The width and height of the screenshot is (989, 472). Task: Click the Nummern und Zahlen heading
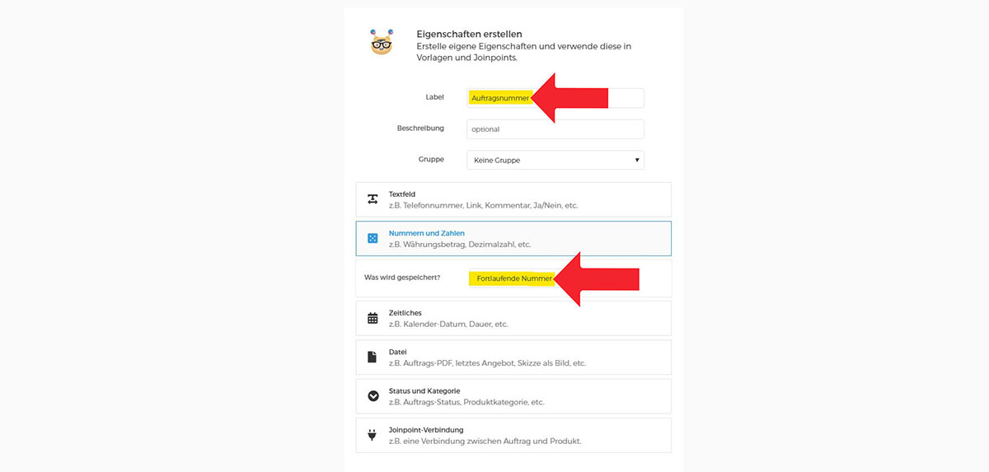click(427, 233)
